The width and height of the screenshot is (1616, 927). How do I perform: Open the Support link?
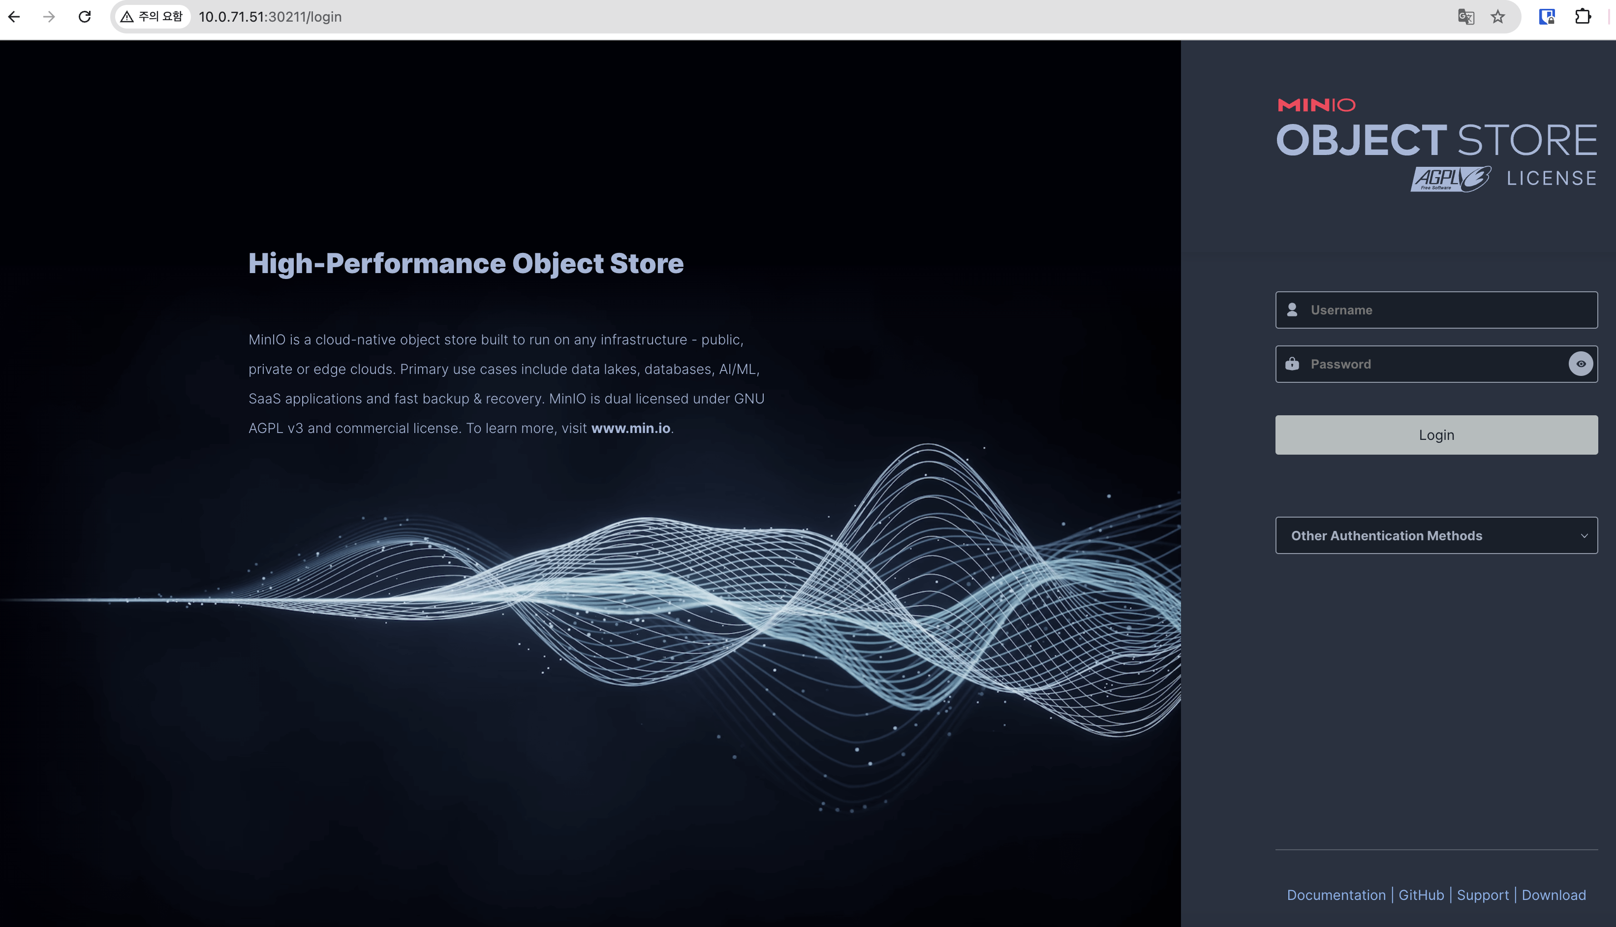(1482, 895)
